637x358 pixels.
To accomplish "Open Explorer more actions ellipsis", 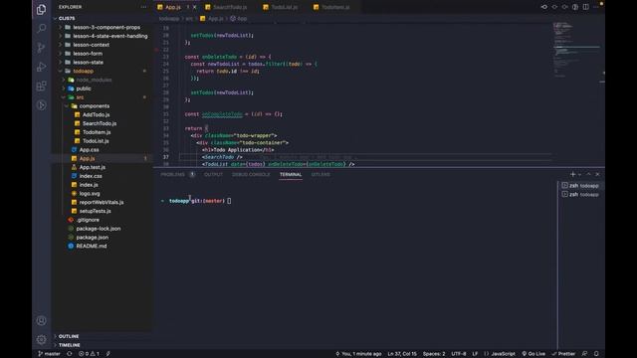I will click(x=143, y=7).
